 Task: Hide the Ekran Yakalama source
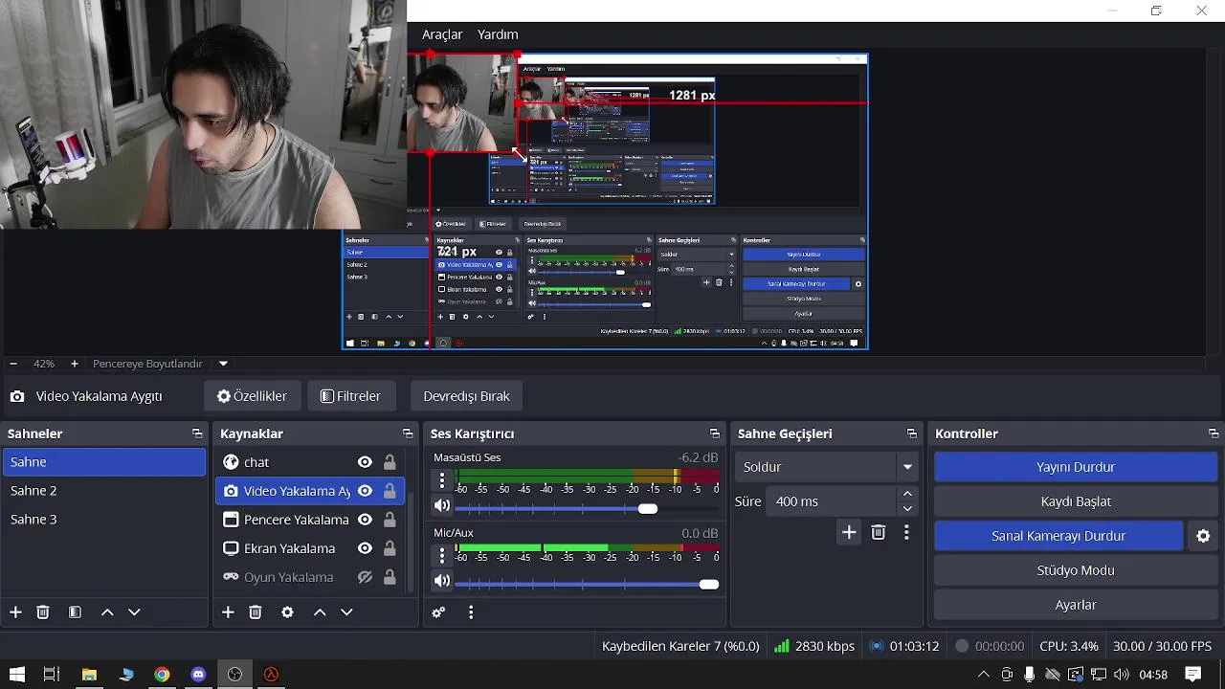(x=365, y=548)
